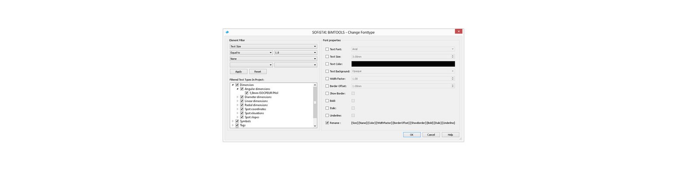The height and width of the screenshot is (174, 699).
Task: Uncheck the Symbols checkbox in tree
Action: [237, 121]
